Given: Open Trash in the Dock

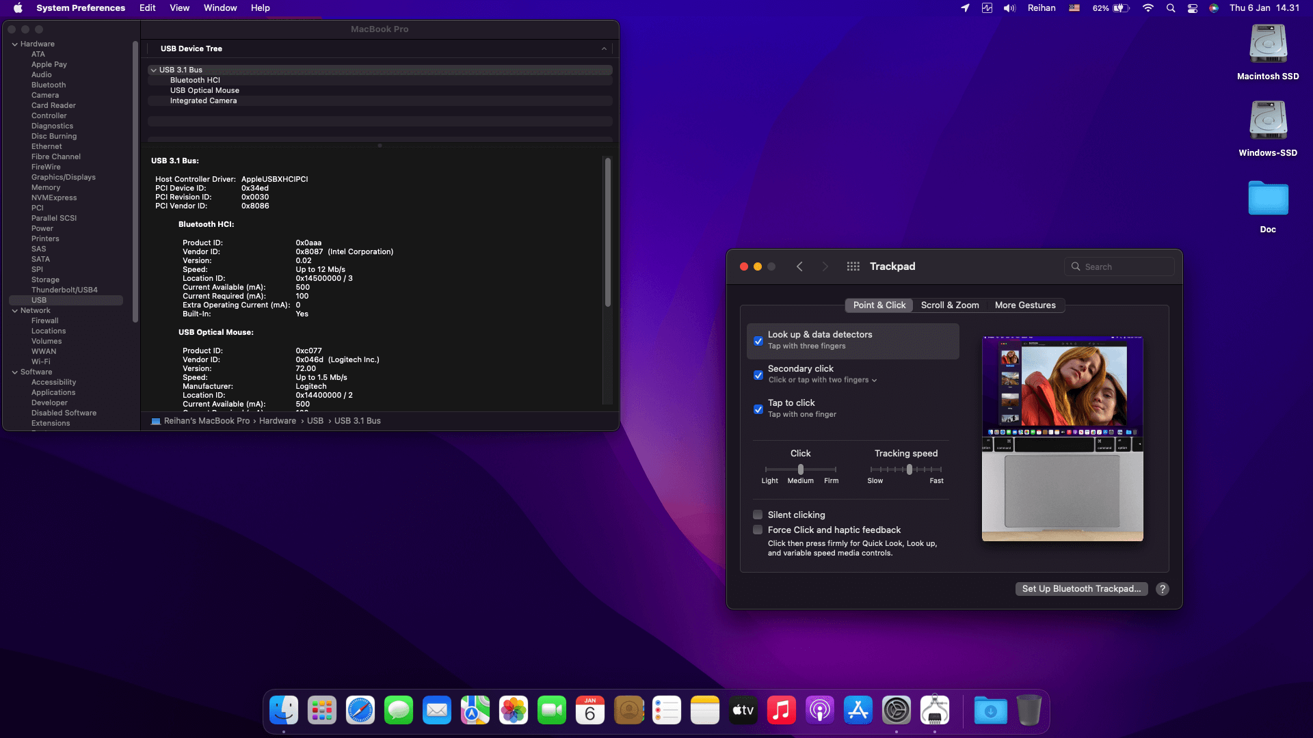Looking at the screenshot, I should coord(1029,711).
